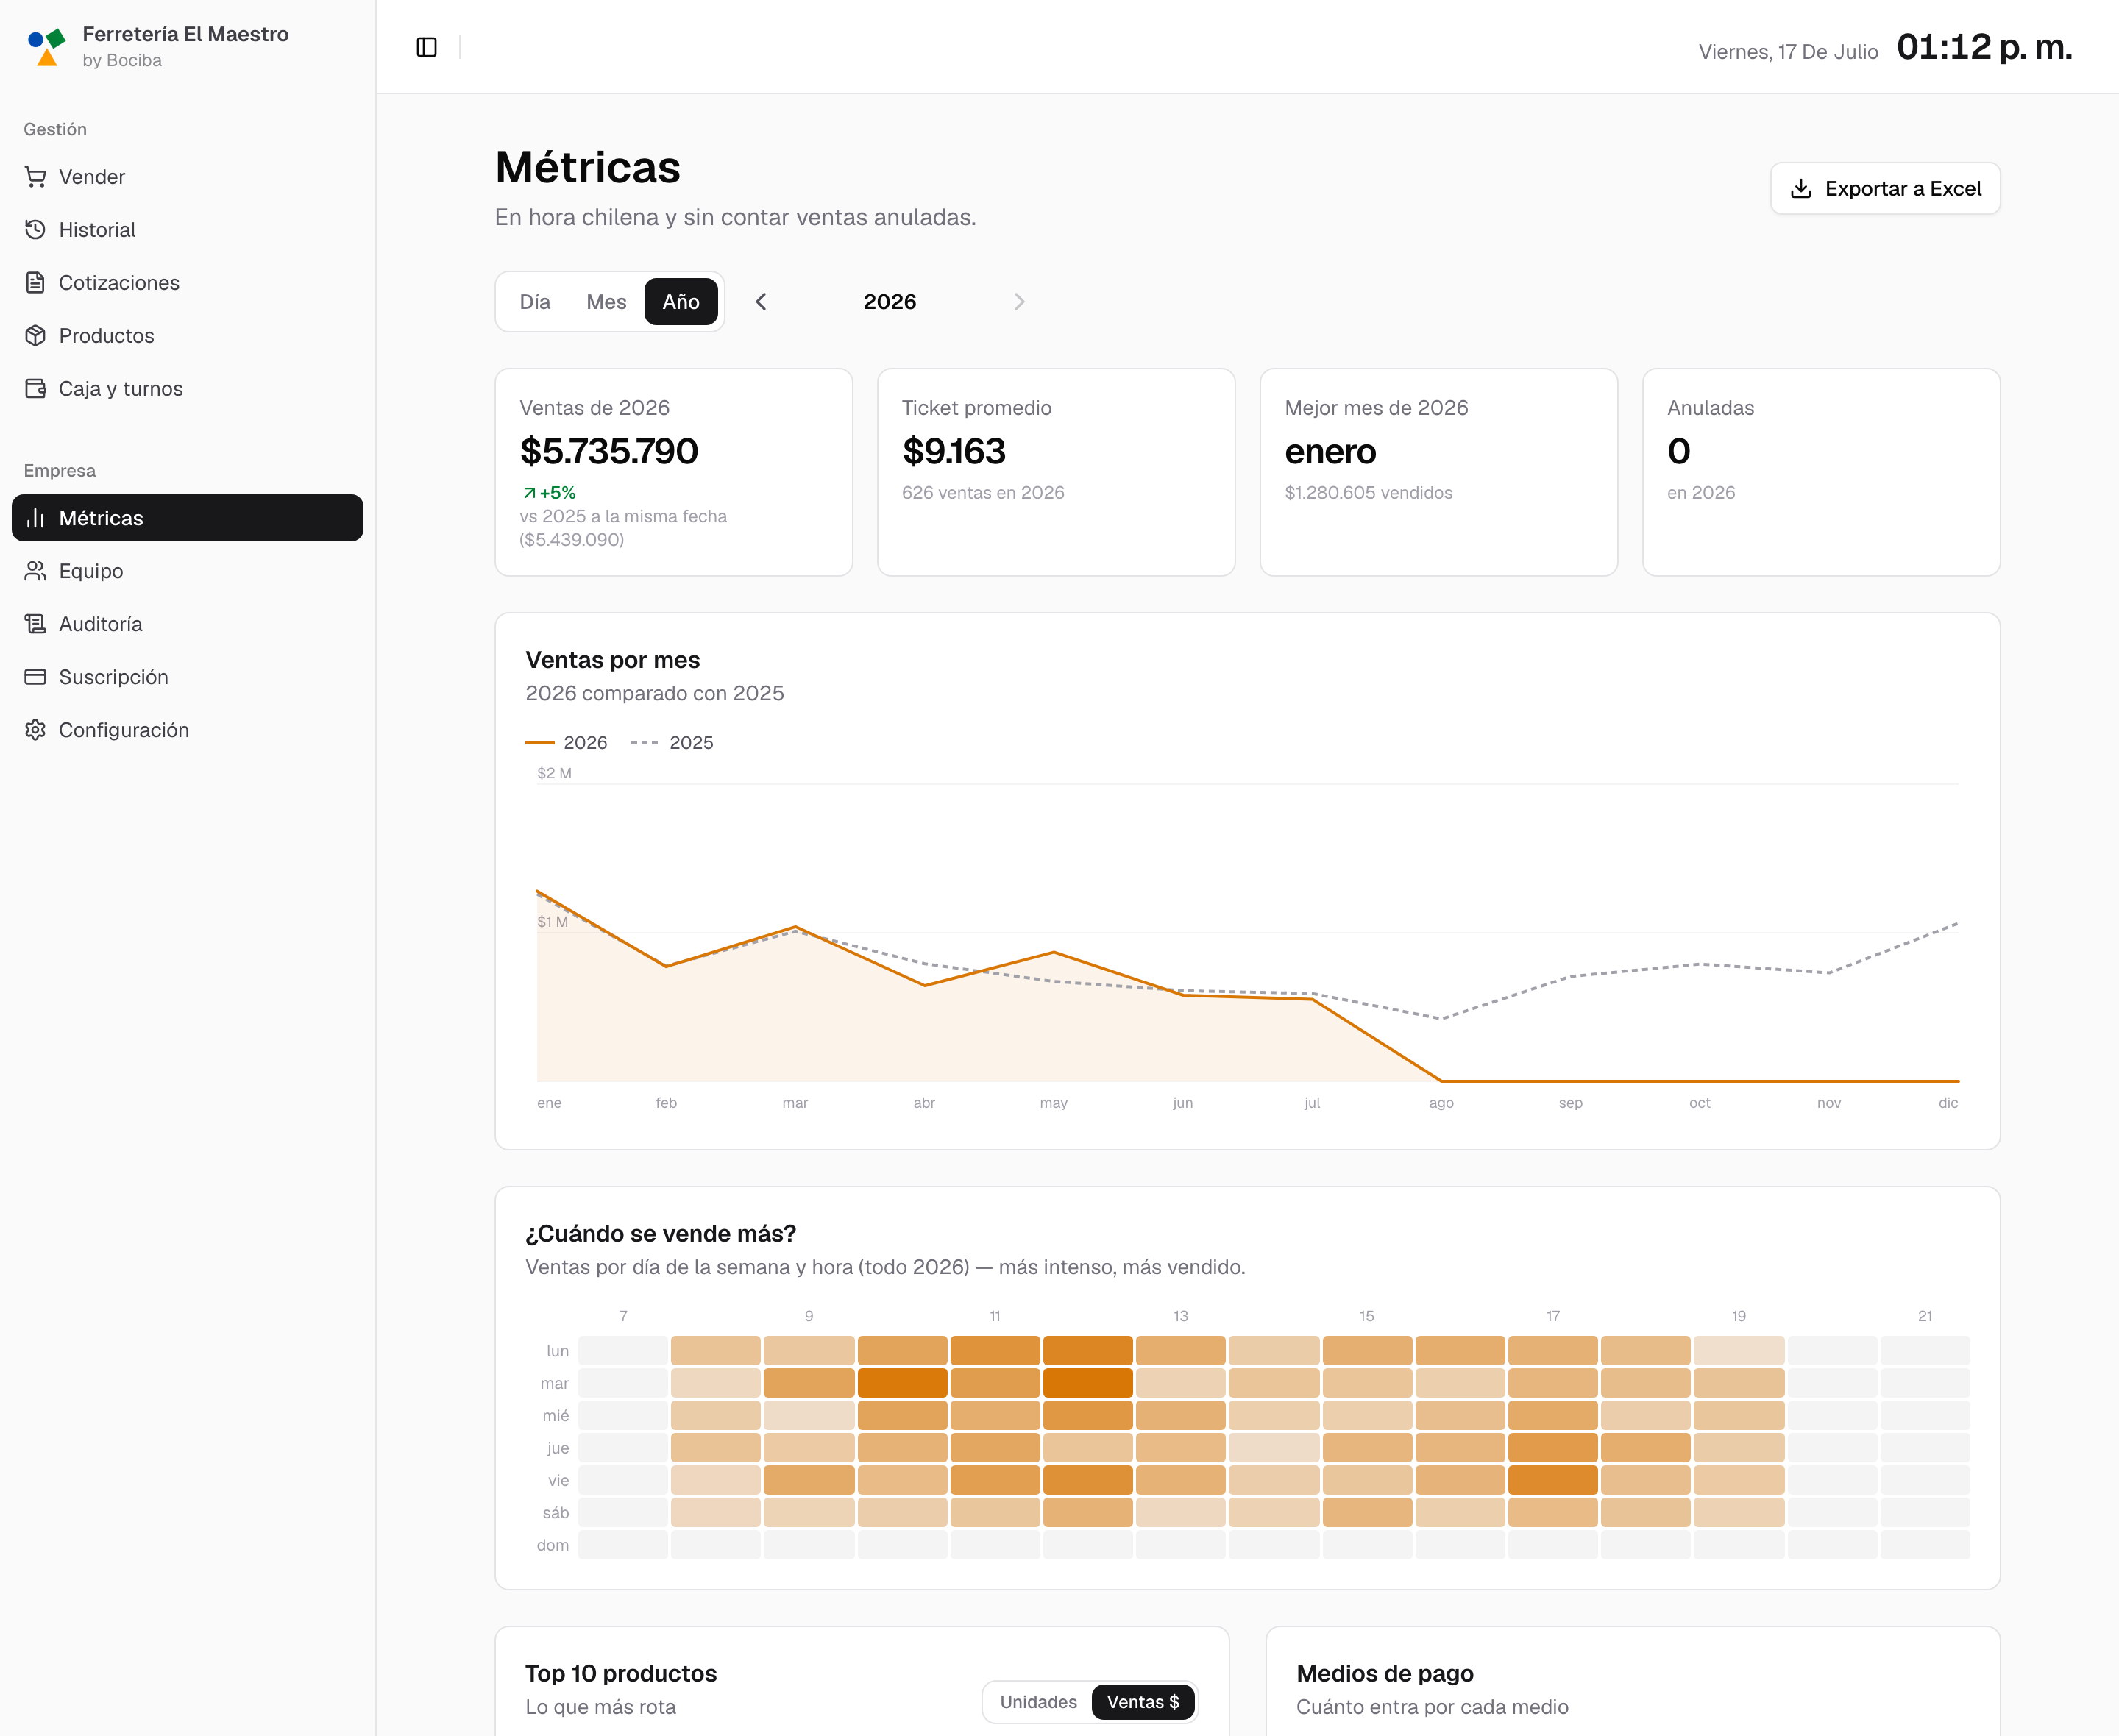
Task: Click the green +5% growth arrow icon
Action: tap(529, 493)
